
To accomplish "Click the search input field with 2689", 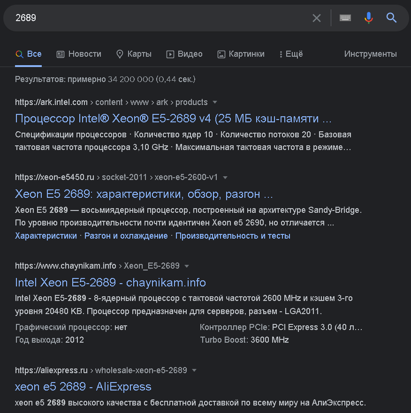I will click(x=161, y=18).
